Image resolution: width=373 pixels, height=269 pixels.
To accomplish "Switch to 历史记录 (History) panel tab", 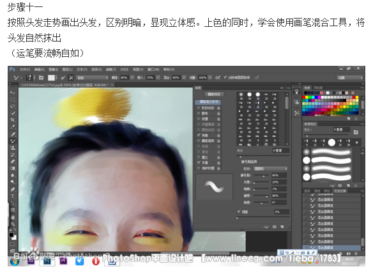I will [340, 191].
